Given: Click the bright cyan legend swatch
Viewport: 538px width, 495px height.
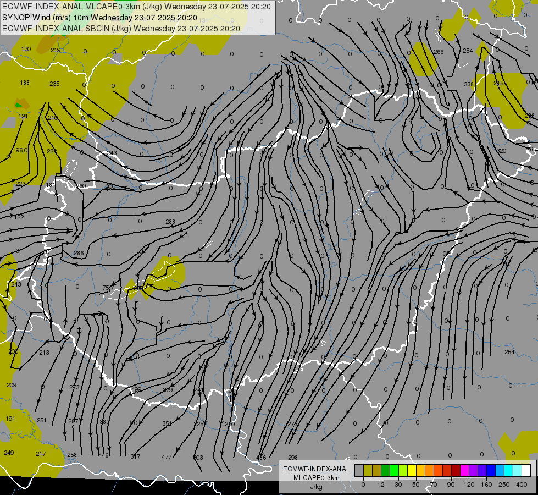Looking at the screenshot, I should [508, 470].
